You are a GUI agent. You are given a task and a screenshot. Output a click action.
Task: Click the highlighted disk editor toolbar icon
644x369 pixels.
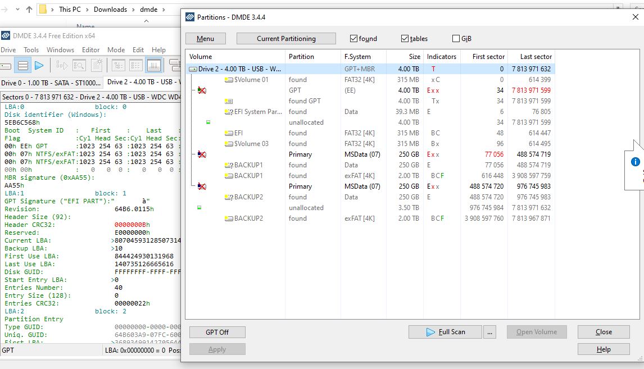point(153,65)
